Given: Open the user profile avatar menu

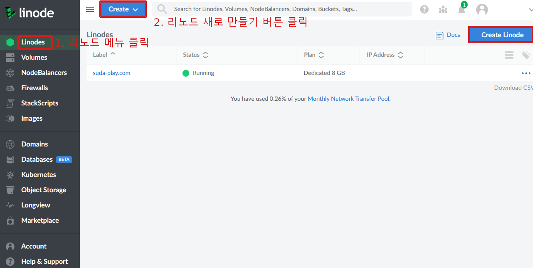Looking at the screenshot, I should (482, 9).
